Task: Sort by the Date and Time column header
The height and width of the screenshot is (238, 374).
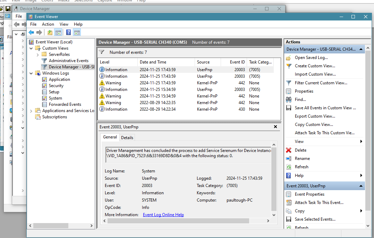Action: [166, 62]
